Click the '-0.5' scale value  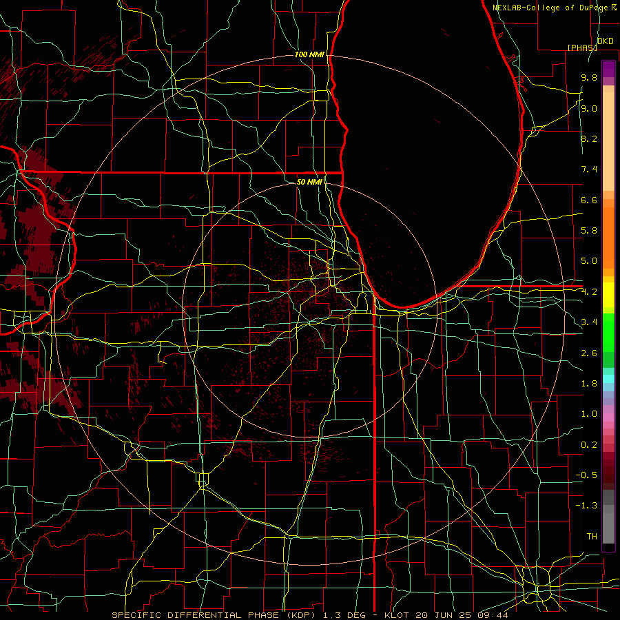pos(586,475)
